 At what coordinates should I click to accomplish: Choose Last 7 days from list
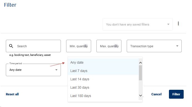tap(103, 71)
